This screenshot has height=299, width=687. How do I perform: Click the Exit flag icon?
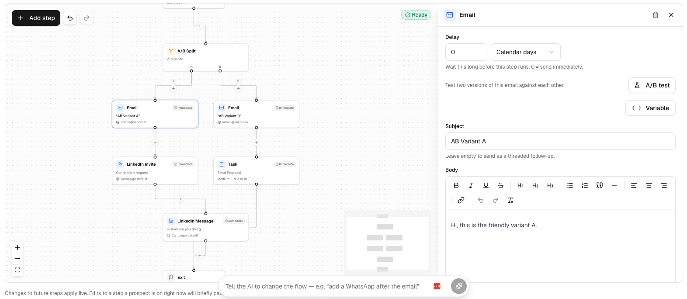click(x=171, y=278)
